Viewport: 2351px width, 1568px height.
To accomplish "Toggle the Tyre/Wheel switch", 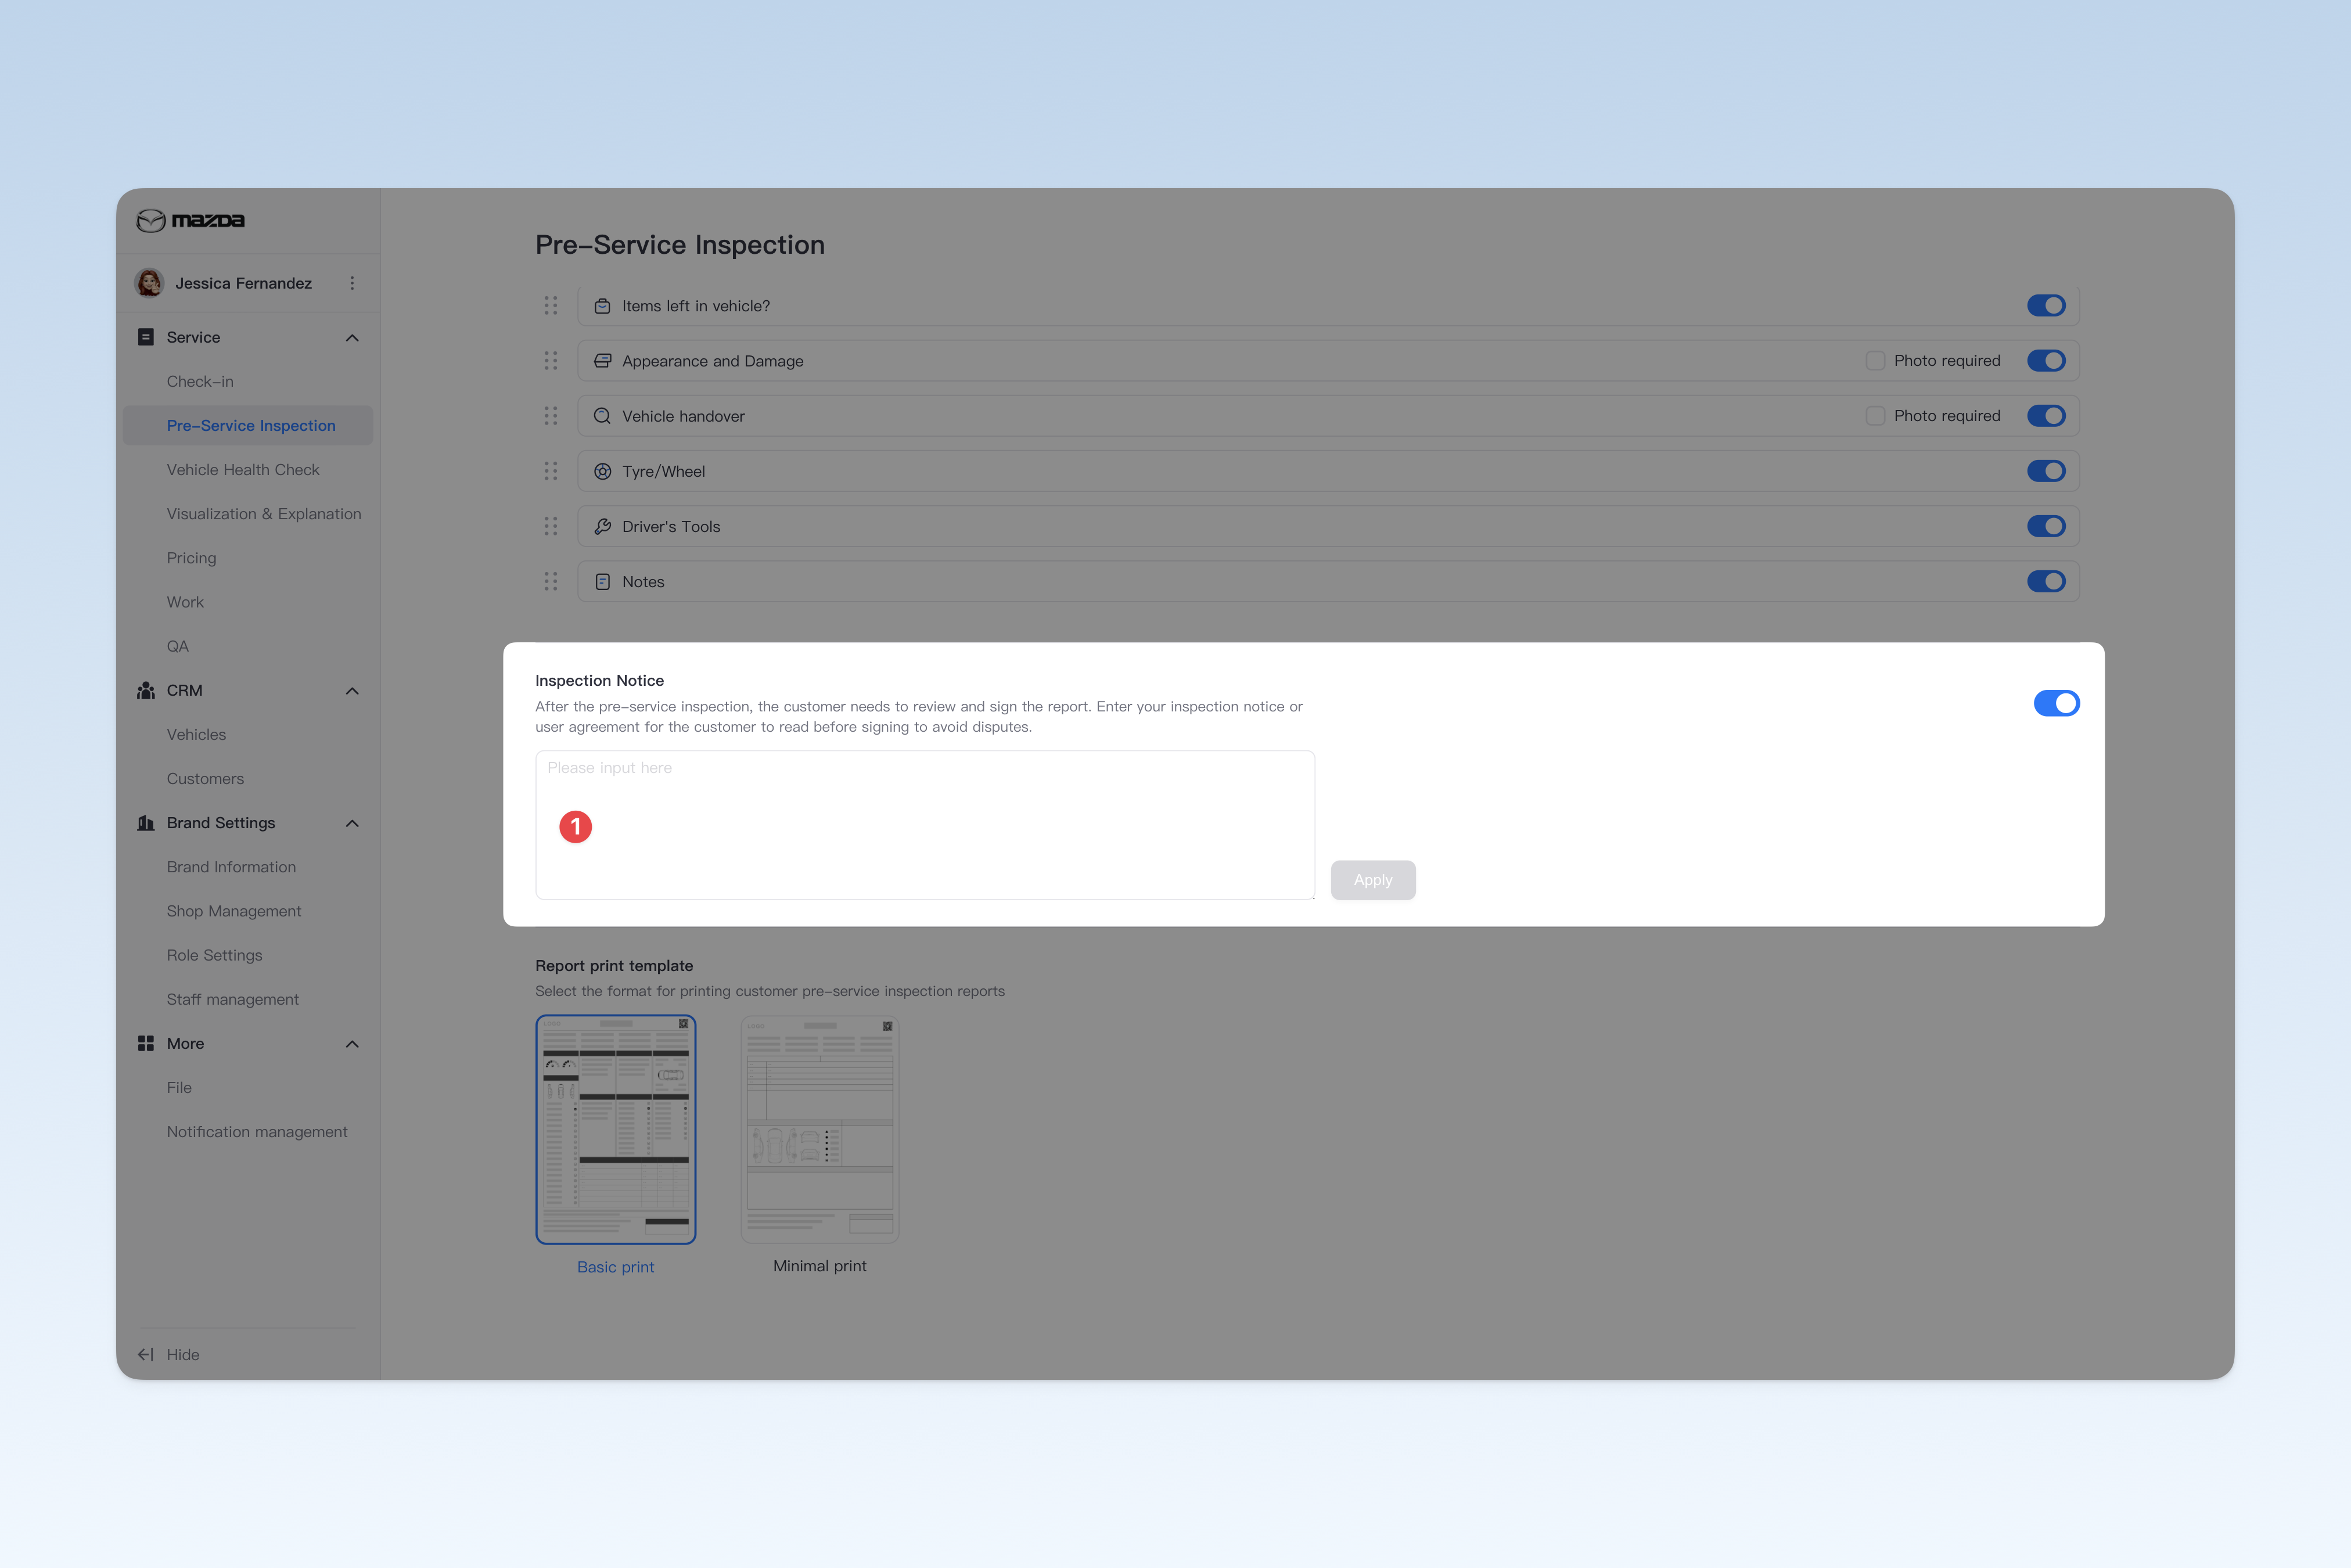I will [x=2046, y=471].
